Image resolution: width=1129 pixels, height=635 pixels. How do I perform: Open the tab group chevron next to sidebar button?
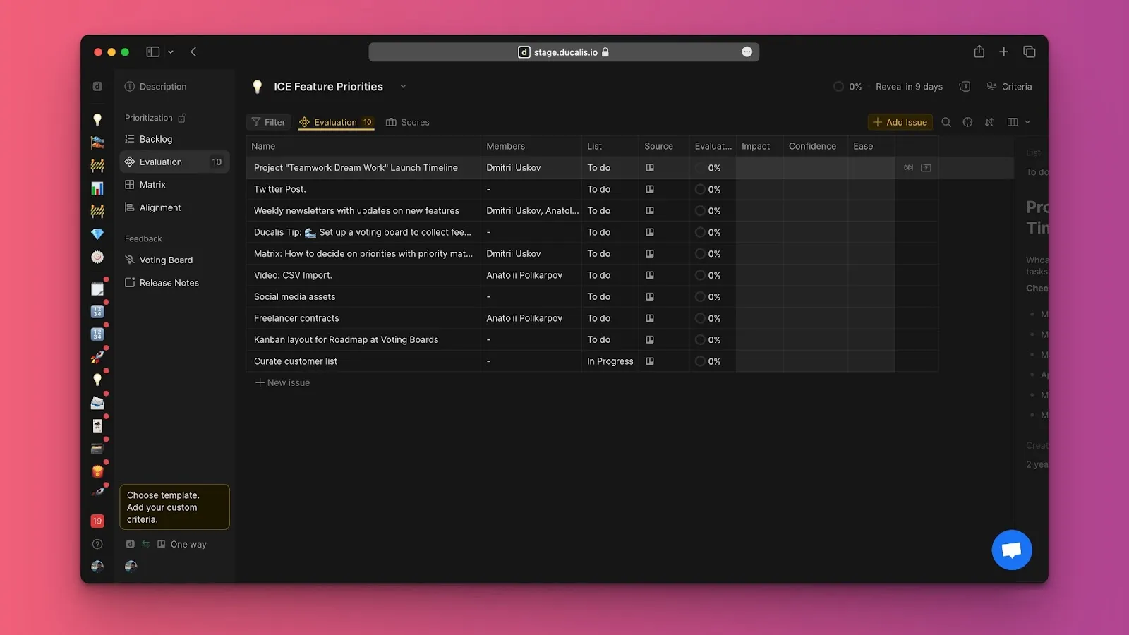click(x=169, y=52)
